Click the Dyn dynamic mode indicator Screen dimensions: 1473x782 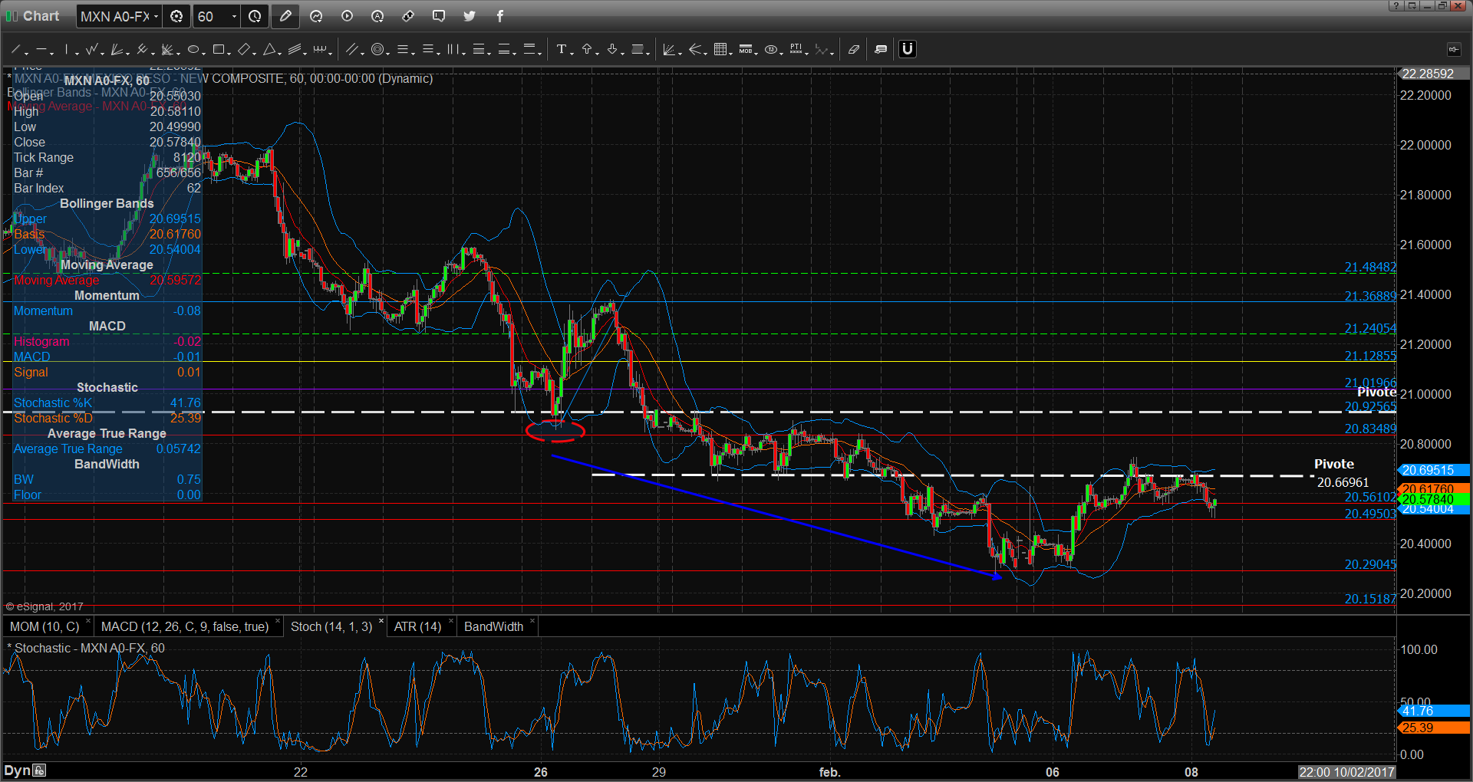point(17,770)
